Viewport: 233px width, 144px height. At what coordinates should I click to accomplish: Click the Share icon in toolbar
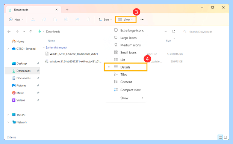coord(77,19)
